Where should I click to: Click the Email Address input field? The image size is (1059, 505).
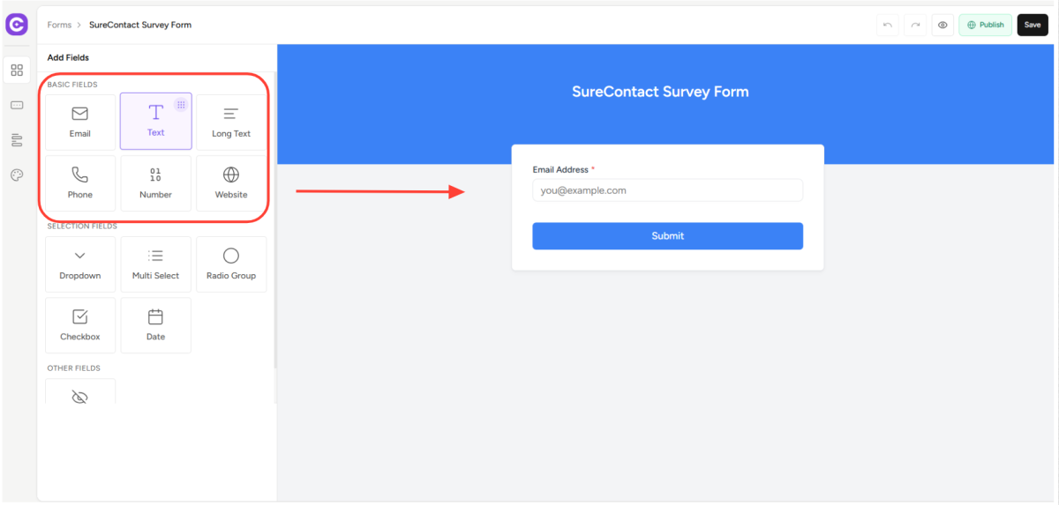coord(667,190)
